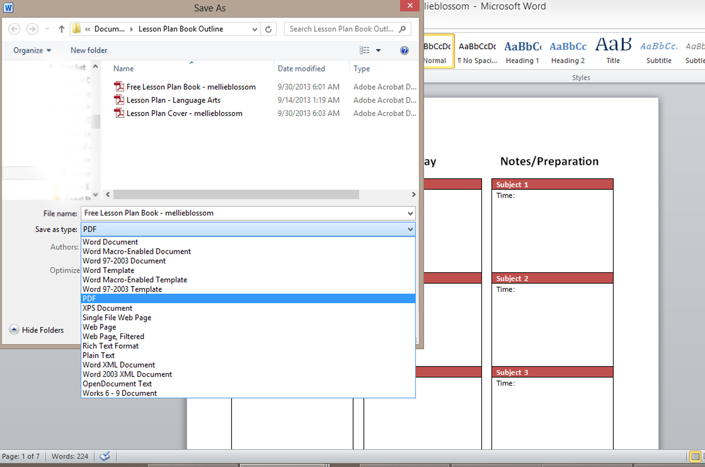The height and width of the screenshot is (467, 705).
Task: Select file Lesson Plan - Language Arts
Action: [x=173, y=100]
